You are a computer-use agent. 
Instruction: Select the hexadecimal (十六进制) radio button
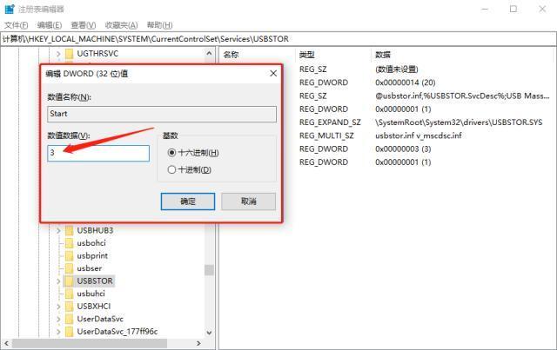tap(171, 153)
